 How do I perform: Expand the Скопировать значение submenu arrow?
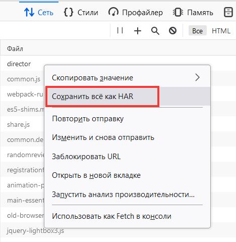[x=197, y=77]
